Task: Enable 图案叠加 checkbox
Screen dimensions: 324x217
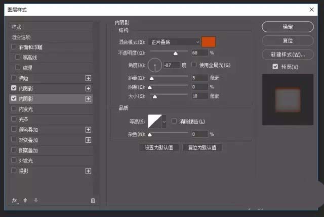Action: (x=14, y=150)
